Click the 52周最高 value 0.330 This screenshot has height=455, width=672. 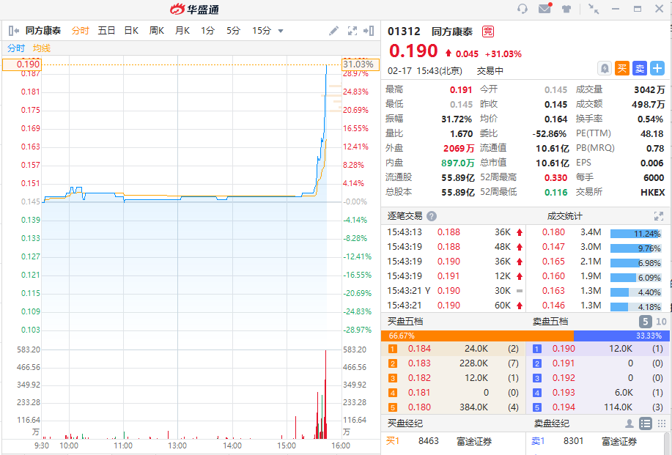coord(556,178)
